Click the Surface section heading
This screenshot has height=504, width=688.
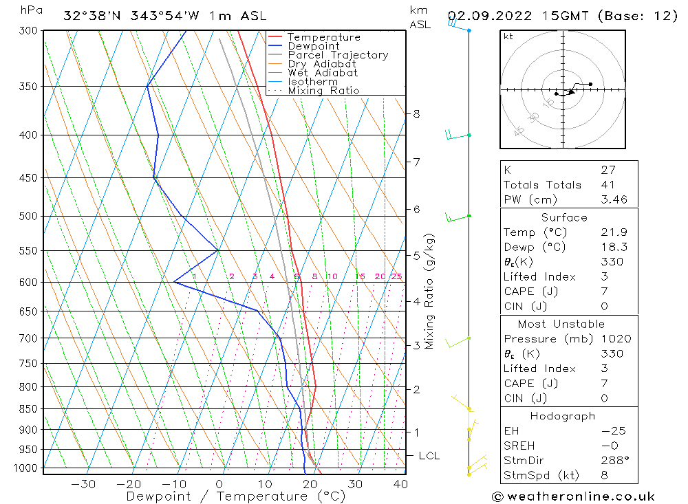click(x=564, y=217)
